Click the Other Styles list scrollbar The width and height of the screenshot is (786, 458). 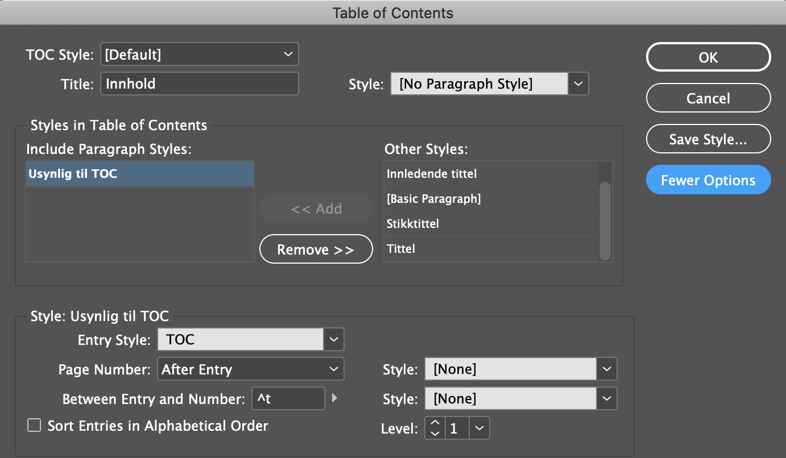click(605, 220)
